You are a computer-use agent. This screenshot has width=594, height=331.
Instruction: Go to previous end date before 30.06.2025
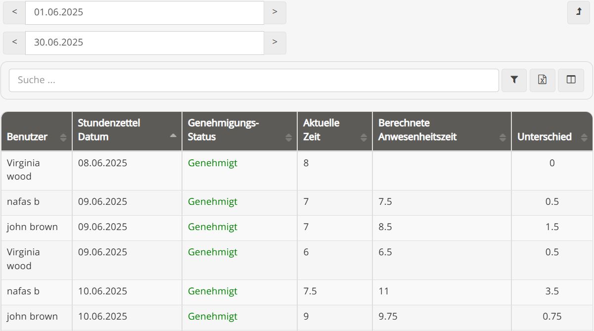pyautogui.click(x=14, y=43)
